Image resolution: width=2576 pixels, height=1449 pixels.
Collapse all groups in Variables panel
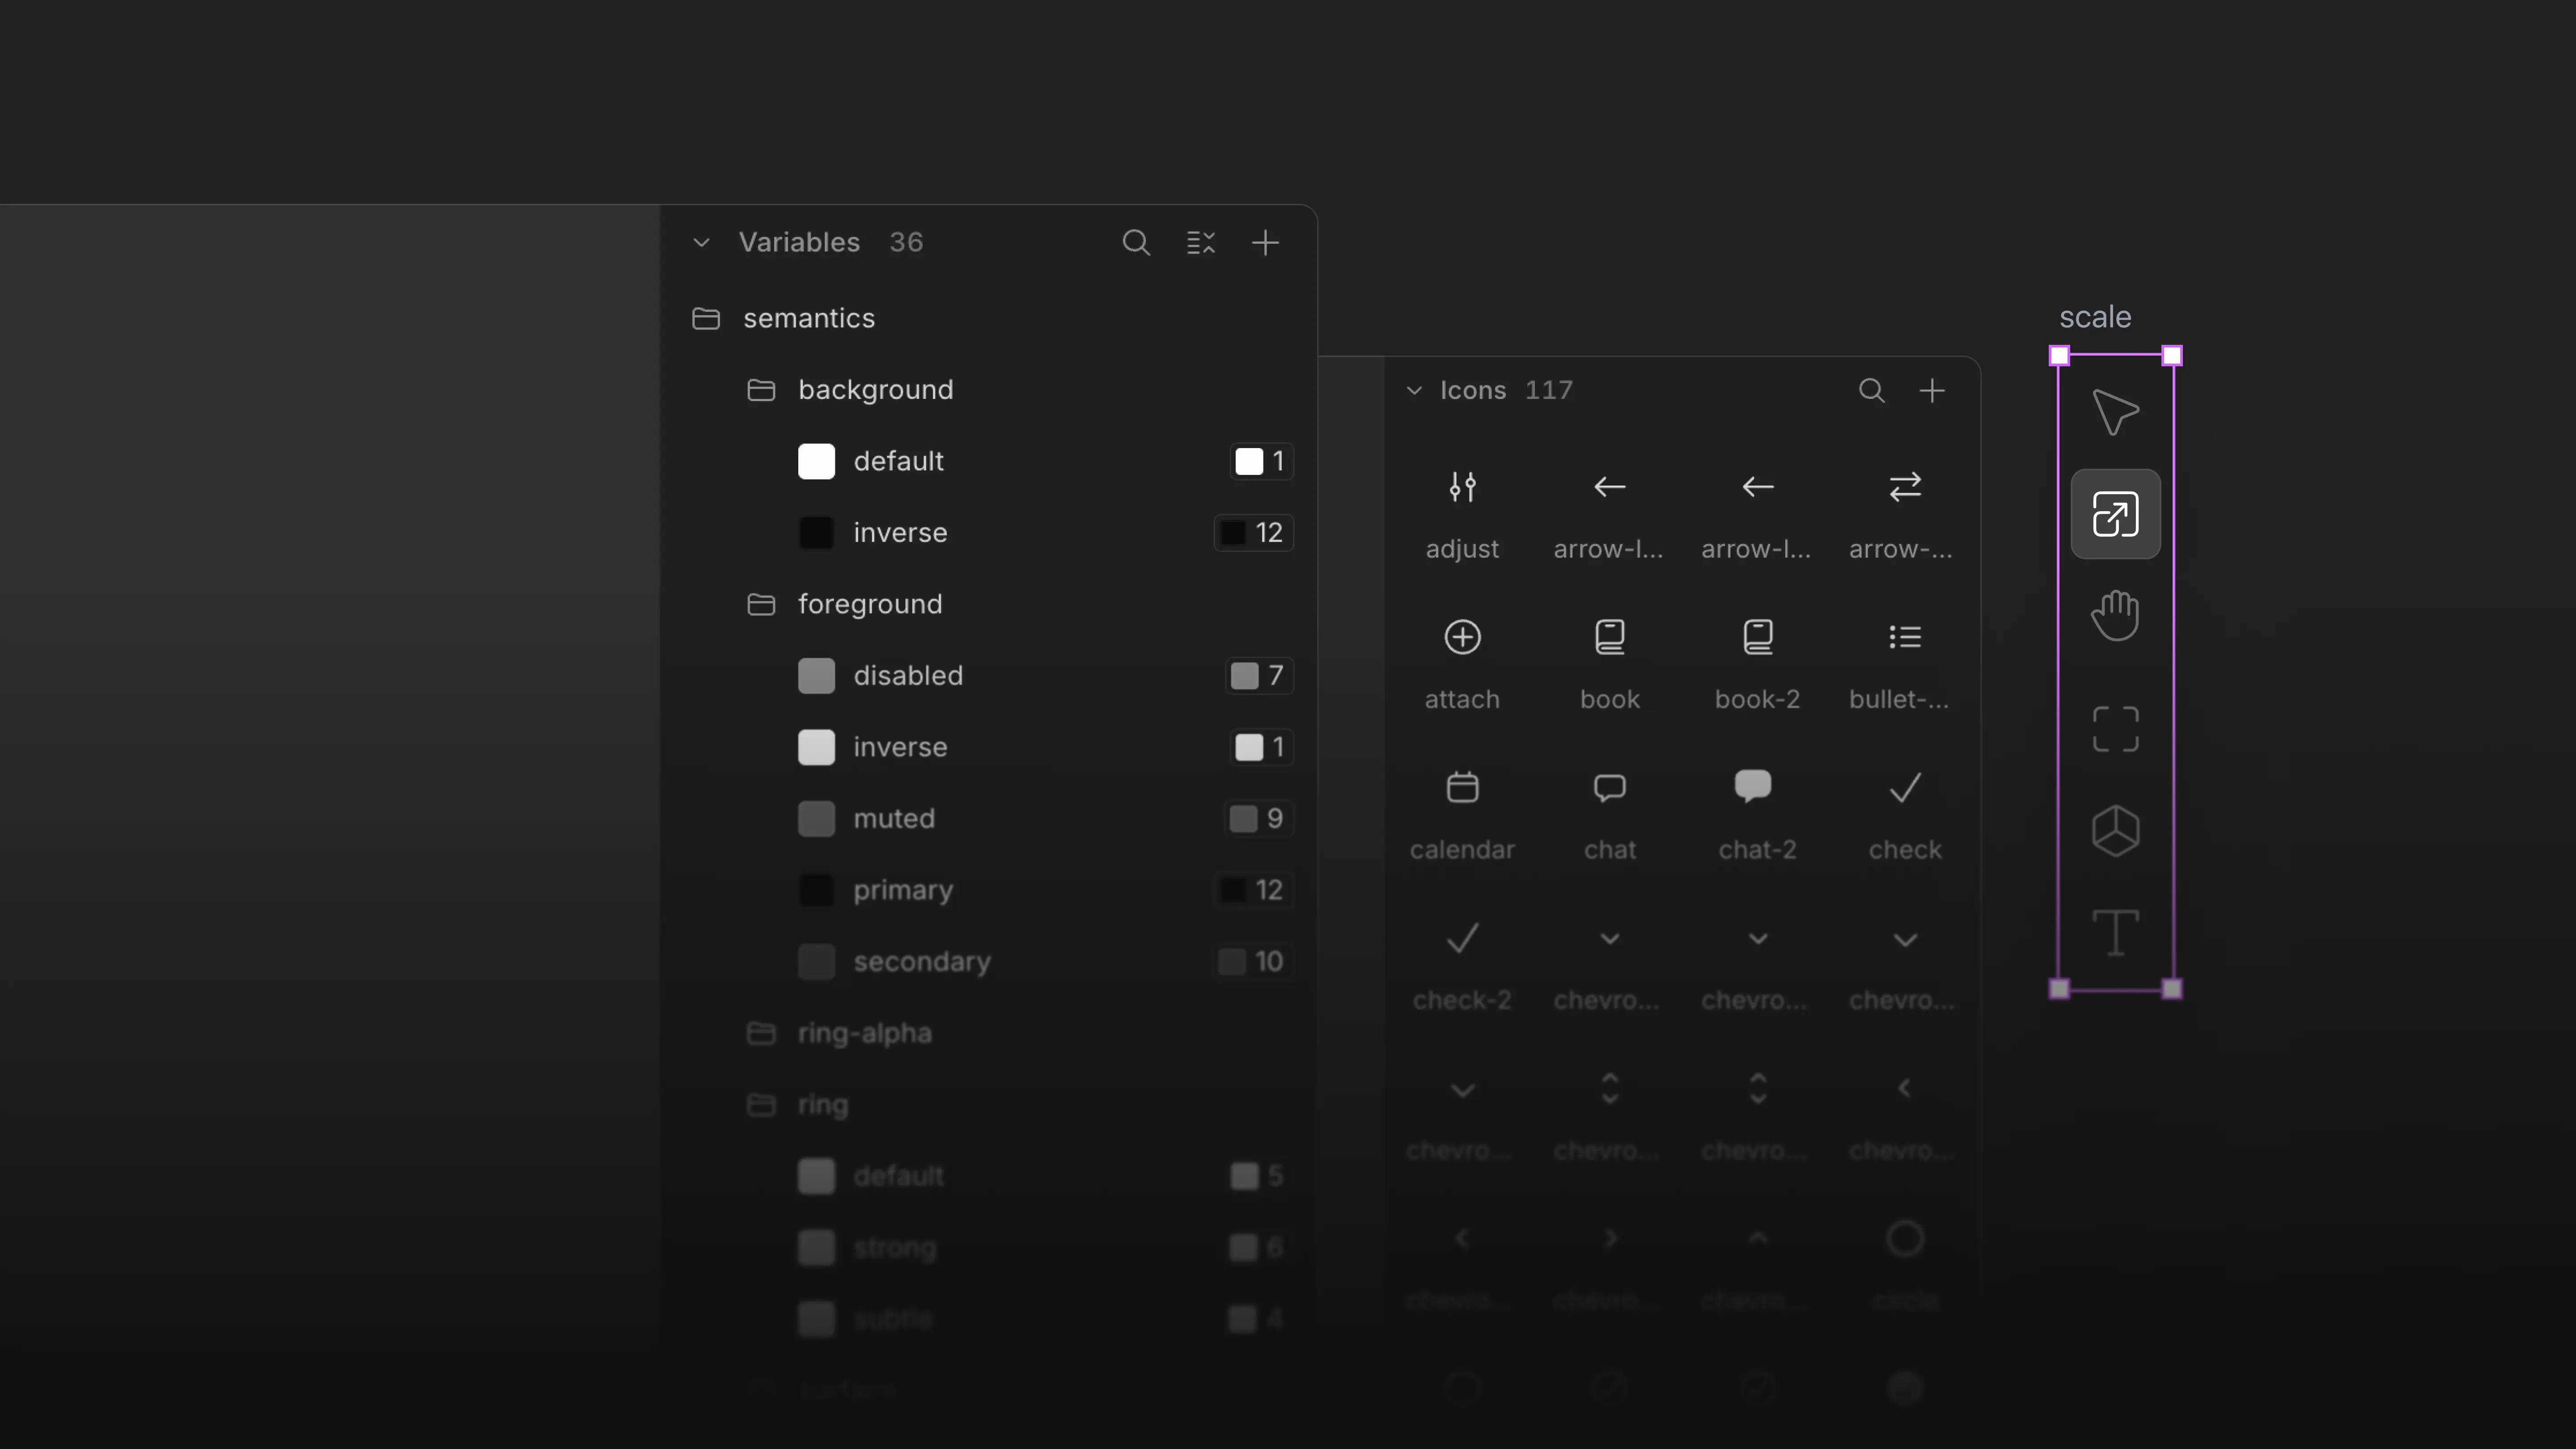[x=1200, y=242]
